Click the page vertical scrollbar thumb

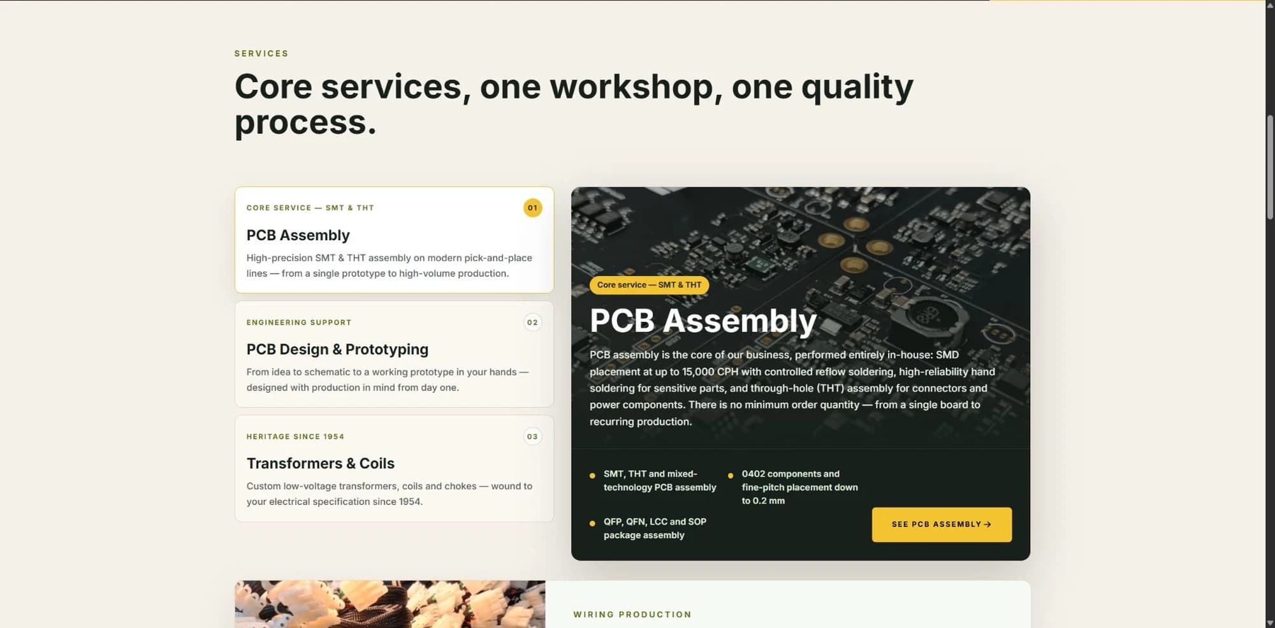pos(1270,167)
